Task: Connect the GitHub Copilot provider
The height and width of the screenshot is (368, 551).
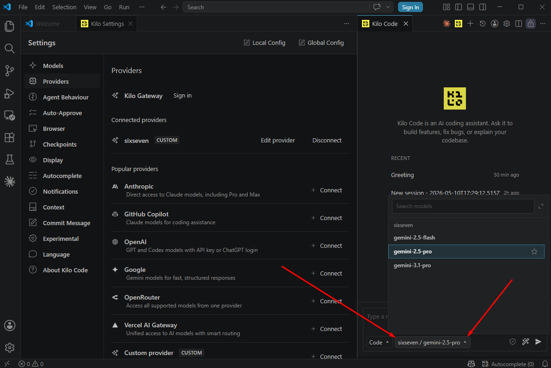Action: (x=326, y=218)
